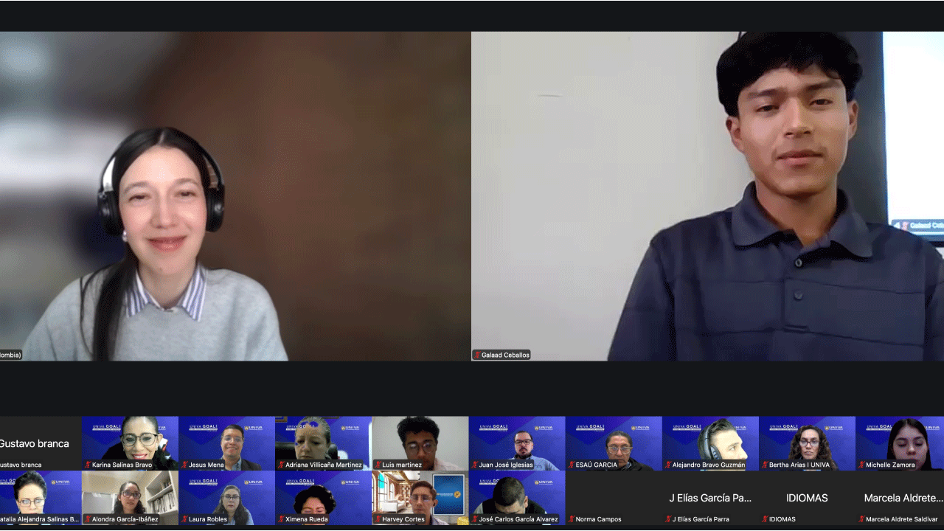The image size is (944, 531).
Task: Choose Alondra García-Ibáñez video tile
Action: point(130,497)
